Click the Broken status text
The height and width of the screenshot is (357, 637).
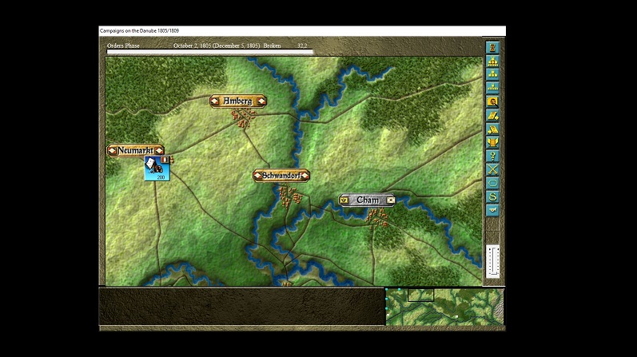[273, 46]
